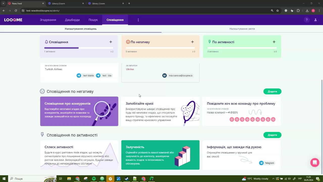Click the mia.ivanova@looqme.io recipient chip

178,76
